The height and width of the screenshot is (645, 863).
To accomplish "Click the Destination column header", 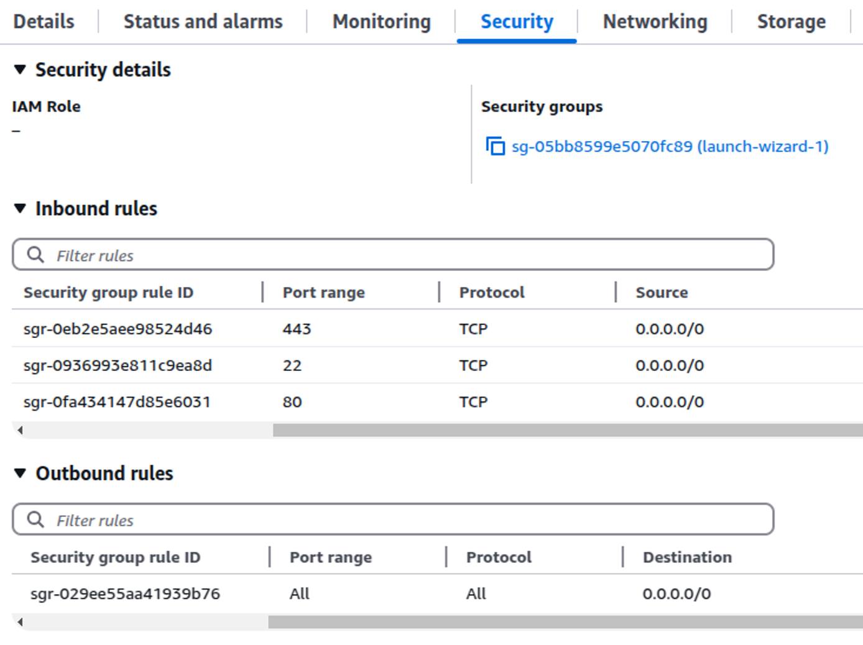I will [x=687, y=557].
